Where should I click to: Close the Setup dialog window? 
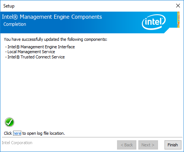(x=178, y=6)
